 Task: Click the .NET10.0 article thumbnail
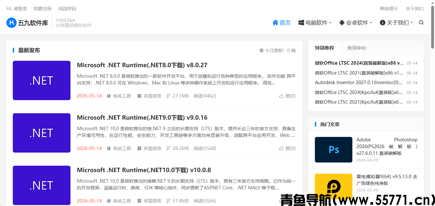point(42,186)
